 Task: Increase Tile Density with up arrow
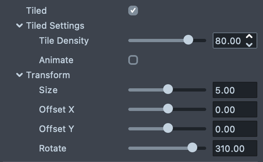pyautogui.click(x=250, y=37)
